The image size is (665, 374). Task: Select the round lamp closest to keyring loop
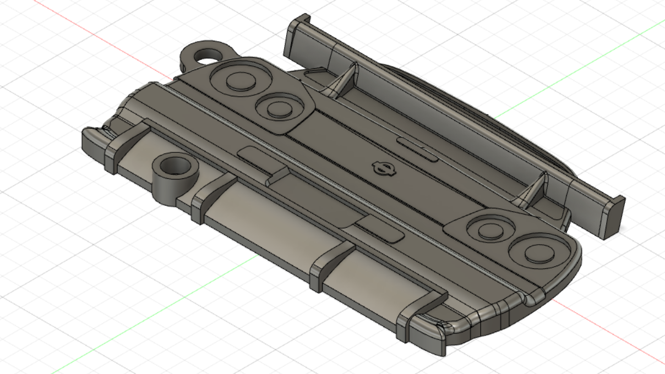coord(241,79)
